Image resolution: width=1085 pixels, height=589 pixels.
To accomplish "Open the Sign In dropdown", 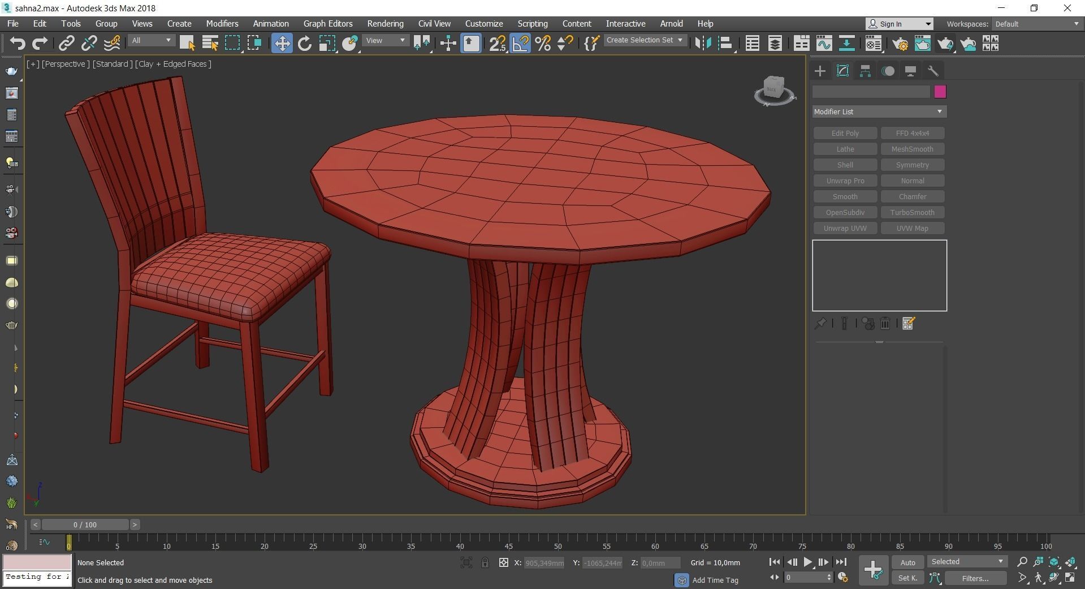I will click(x=899, y=24).
